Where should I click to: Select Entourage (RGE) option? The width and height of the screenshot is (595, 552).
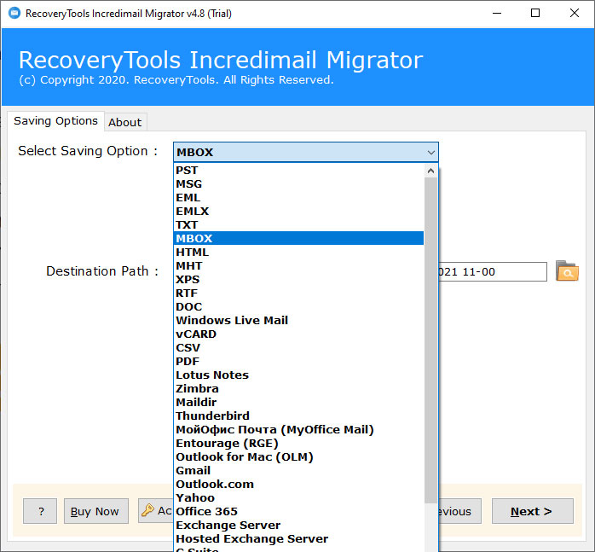point(298,443)
